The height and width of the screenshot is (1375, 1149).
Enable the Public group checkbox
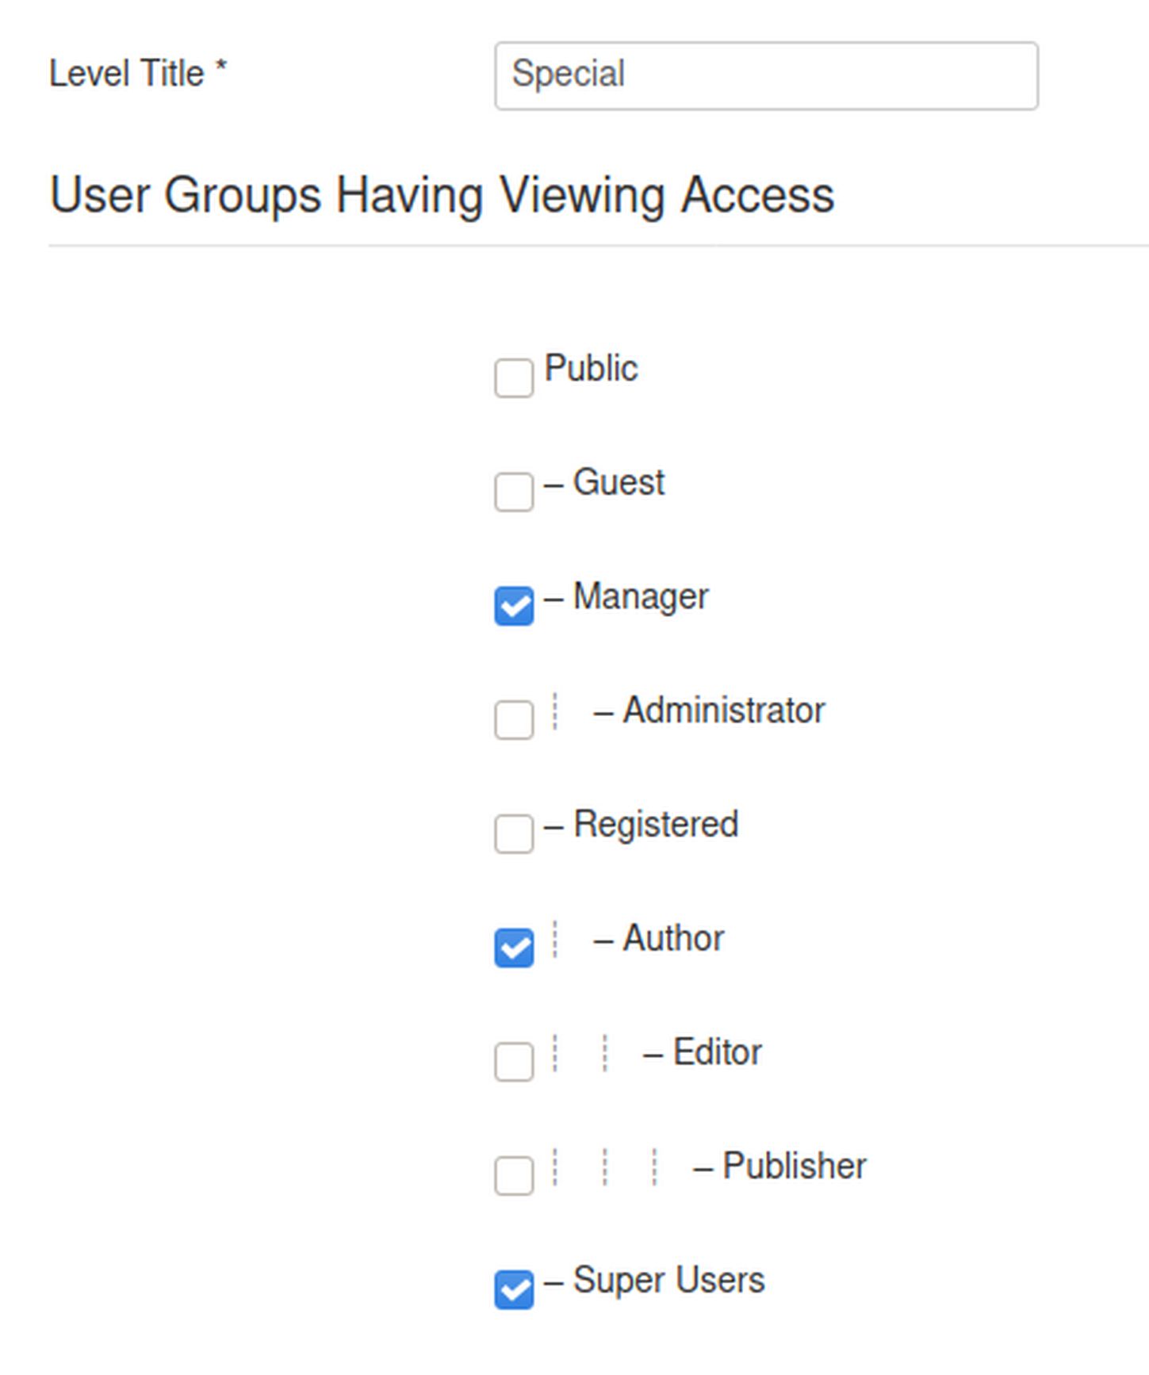click(513, 377)
